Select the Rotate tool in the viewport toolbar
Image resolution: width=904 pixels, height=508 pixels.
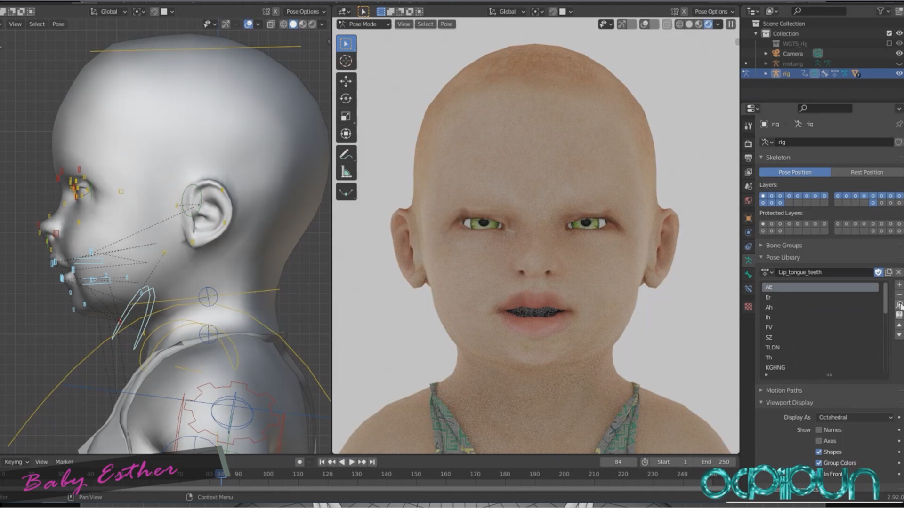(x=346, y=98)
